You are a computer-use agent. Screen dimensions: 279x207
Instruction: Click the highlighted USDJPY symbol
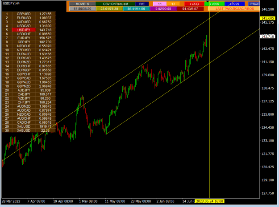point(24,30)
